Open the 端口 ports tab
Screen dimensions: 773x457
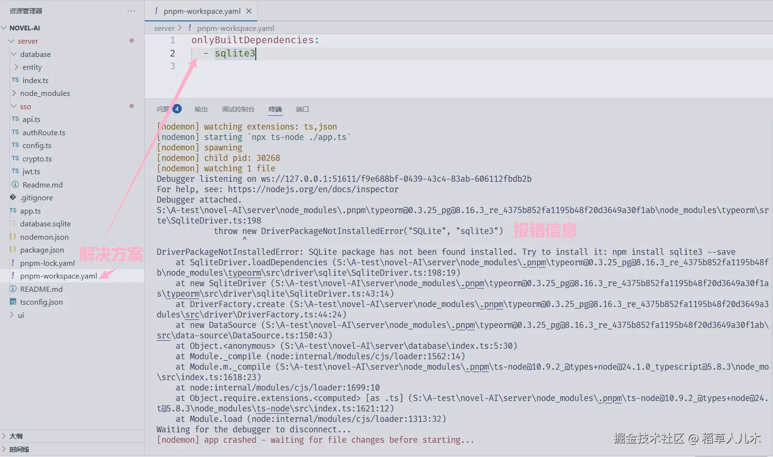tap(302, 109)
